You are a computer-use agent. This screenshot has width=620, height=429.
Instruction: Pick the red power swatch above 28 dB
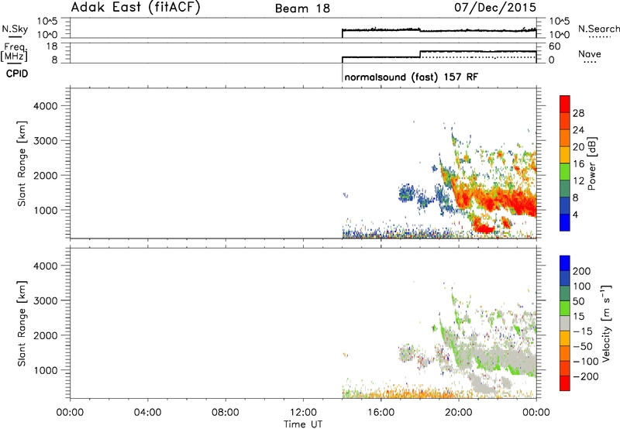[565, 104]
